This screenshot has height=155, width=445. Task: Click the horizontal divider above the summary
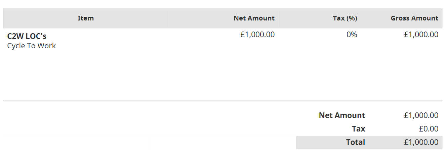coord(222,101)
